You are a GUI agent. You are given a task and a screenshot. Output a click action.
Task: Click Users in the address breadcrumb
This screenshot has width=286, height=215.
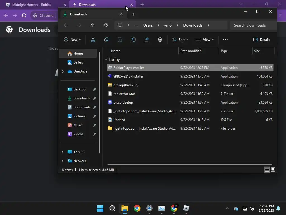pyautogui.click(x=148, y=25)
